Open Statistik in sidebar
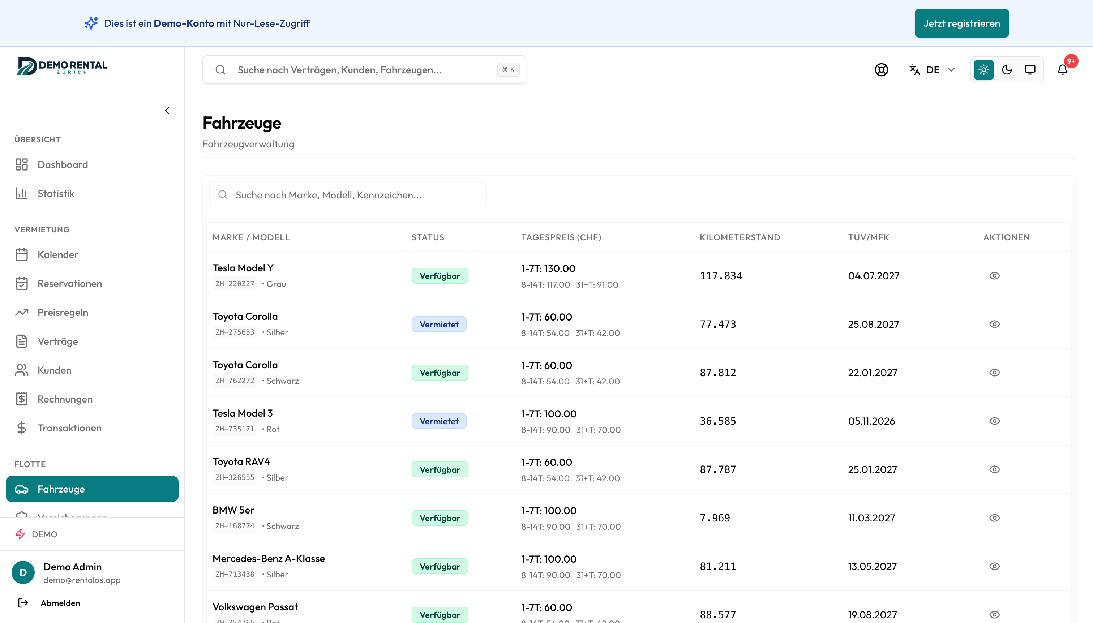The image size is (1093, 623). click(92, 193)
